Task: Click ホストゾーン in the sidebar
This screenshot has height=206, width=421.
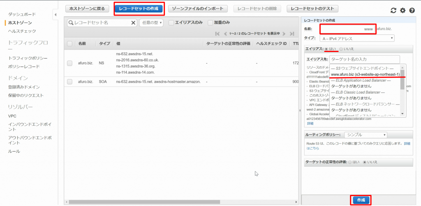Action: point(20,23)
